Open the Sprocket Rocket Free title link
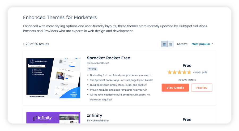 click(108, 58)
